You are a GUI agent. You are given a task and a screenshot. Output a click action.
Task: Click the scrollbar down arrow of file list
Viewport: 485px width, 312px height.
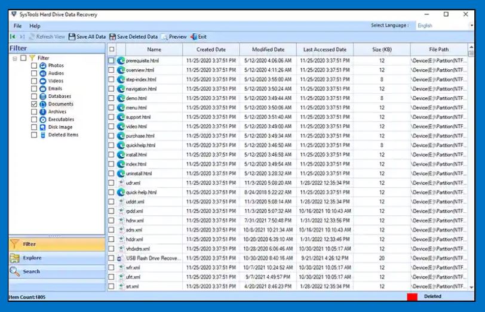pyautogui.click(x=471, y=287)
